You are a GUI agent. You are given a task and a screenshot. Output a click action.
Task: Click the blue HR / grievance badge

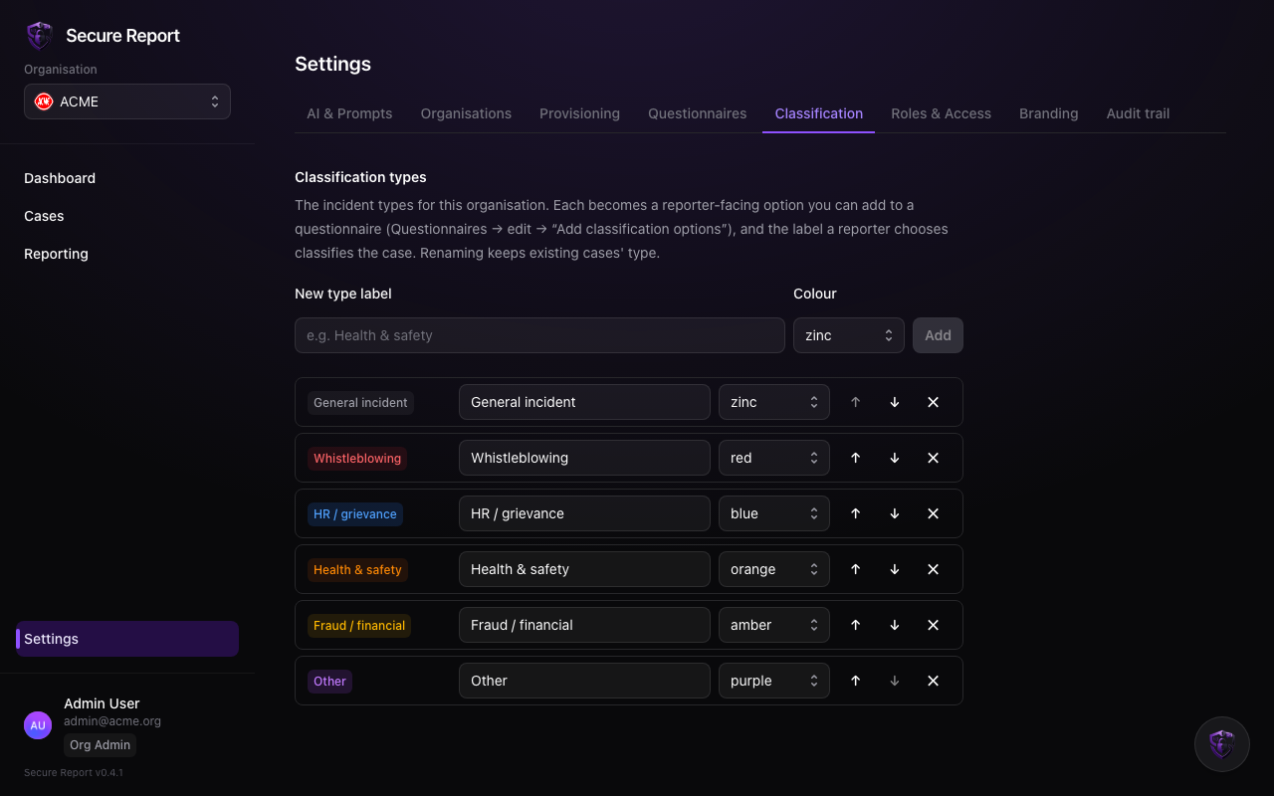[x=355, y=514]
